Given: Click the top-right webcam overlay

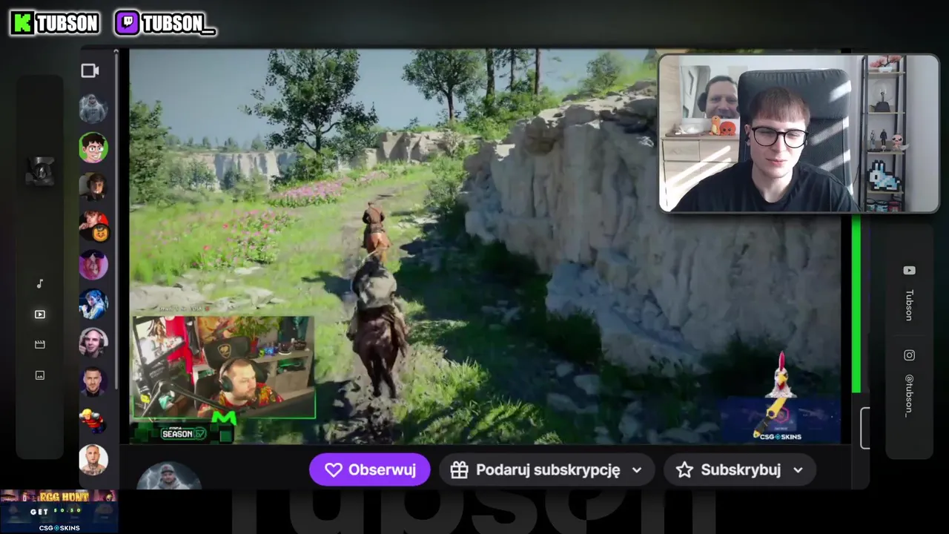Looking at the screenshot, I should click(798, 133).
